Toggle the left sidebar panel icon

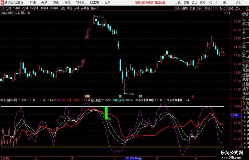tap(2, 8)
